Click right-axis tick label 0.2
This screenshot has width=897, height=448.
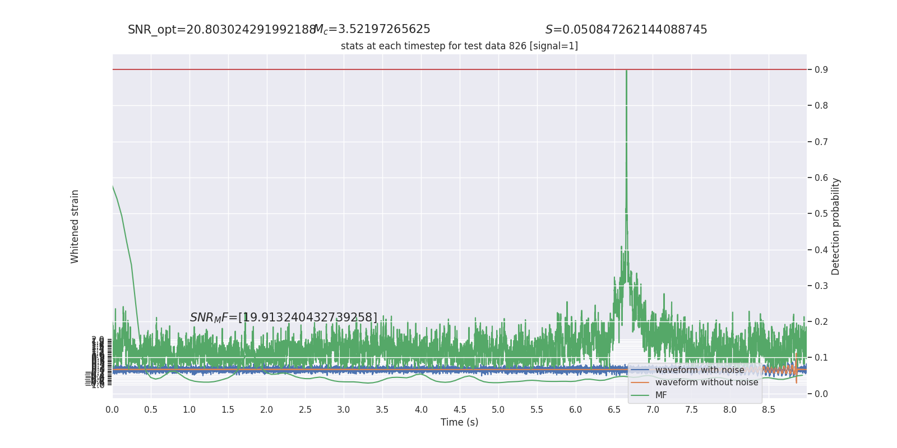(x=821, y=322)
